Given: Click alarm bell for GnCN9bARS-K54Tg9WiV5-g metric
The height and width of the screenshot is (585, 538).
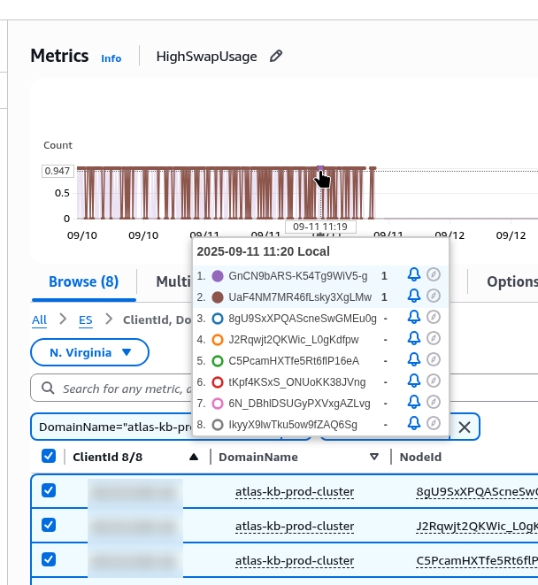Looking at the screenshot, I should (413, 275).
